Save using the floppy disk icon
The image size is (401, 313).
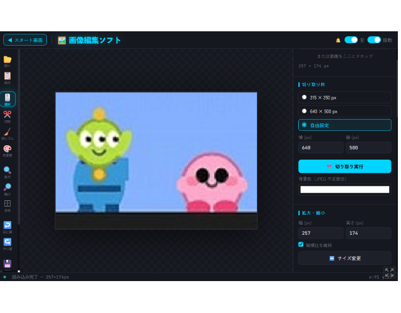coord(8,264)
